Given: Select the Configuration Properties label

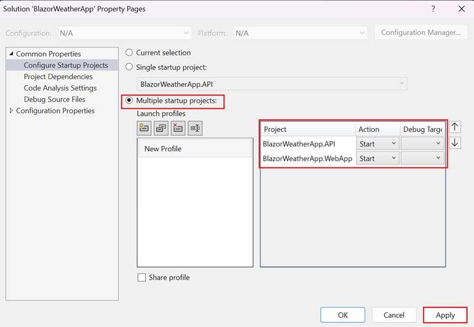Looking at the screenshot, I should [55, 111].
